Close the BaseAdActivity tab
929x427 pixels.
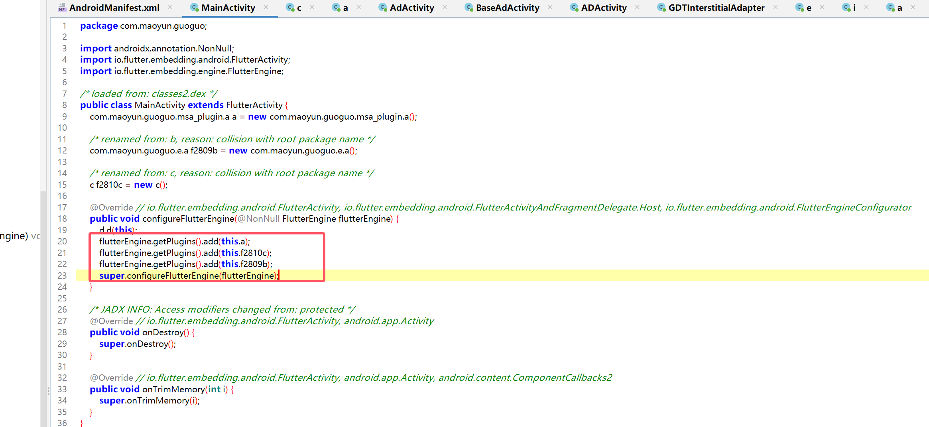click(x=550, y=7)
